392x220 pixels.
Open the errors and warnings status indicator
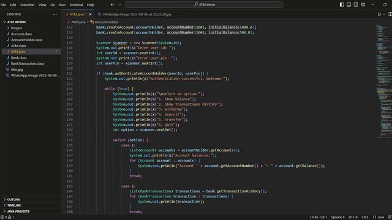click(7, 217)
